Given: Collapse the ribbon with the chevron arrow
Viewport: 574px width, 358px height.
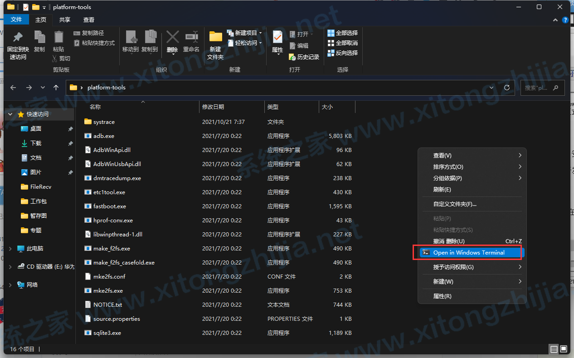Looking at the screenshot, I should tap(555, 20).
